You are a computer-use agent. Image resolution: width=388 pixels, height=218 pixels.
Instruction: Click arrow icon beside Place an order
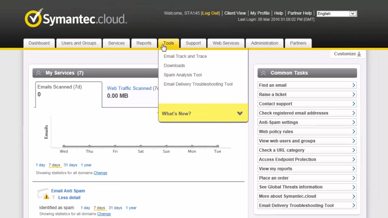pos(353,178)
